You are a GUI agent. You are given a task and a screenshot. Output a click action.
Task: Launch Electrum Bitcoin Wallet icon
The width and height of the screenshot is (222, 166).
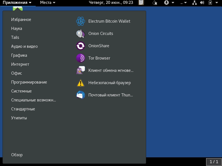[81, 21]
